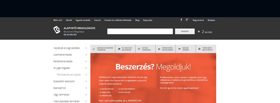Open Villanyszerelési termékek category
The width and height of the screenshot is (280, 103).
[67, 101]
